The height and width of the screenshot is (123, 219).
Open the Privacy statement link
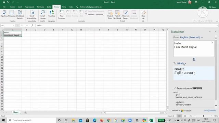210,111
